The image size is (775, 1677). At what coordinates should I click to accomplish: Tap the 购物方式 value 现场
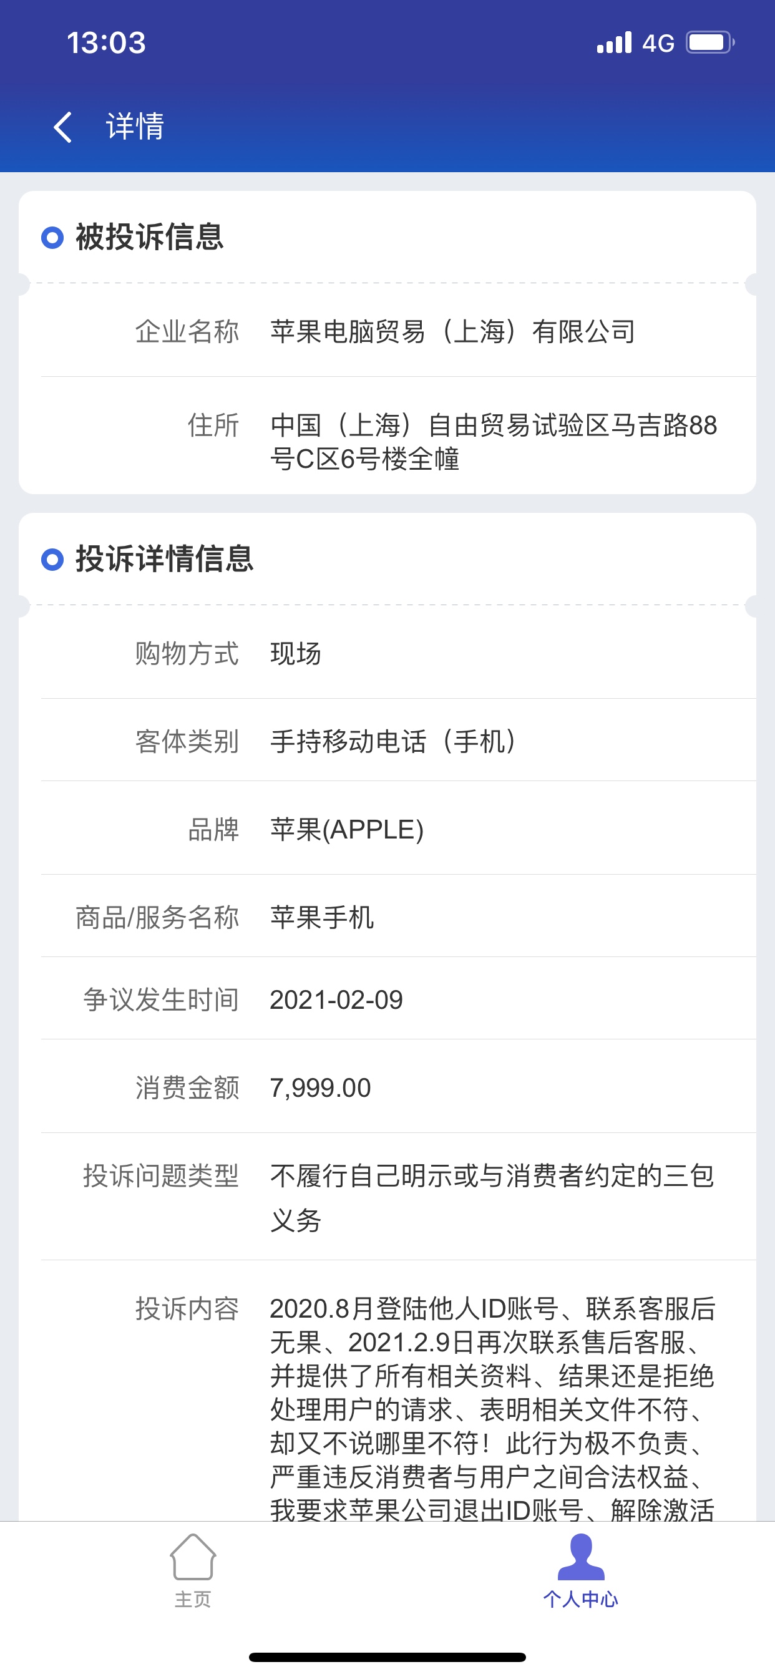coord(296,654)
